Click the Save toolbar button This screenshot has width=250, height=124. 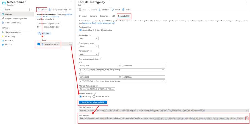click(x=82, y=10)
